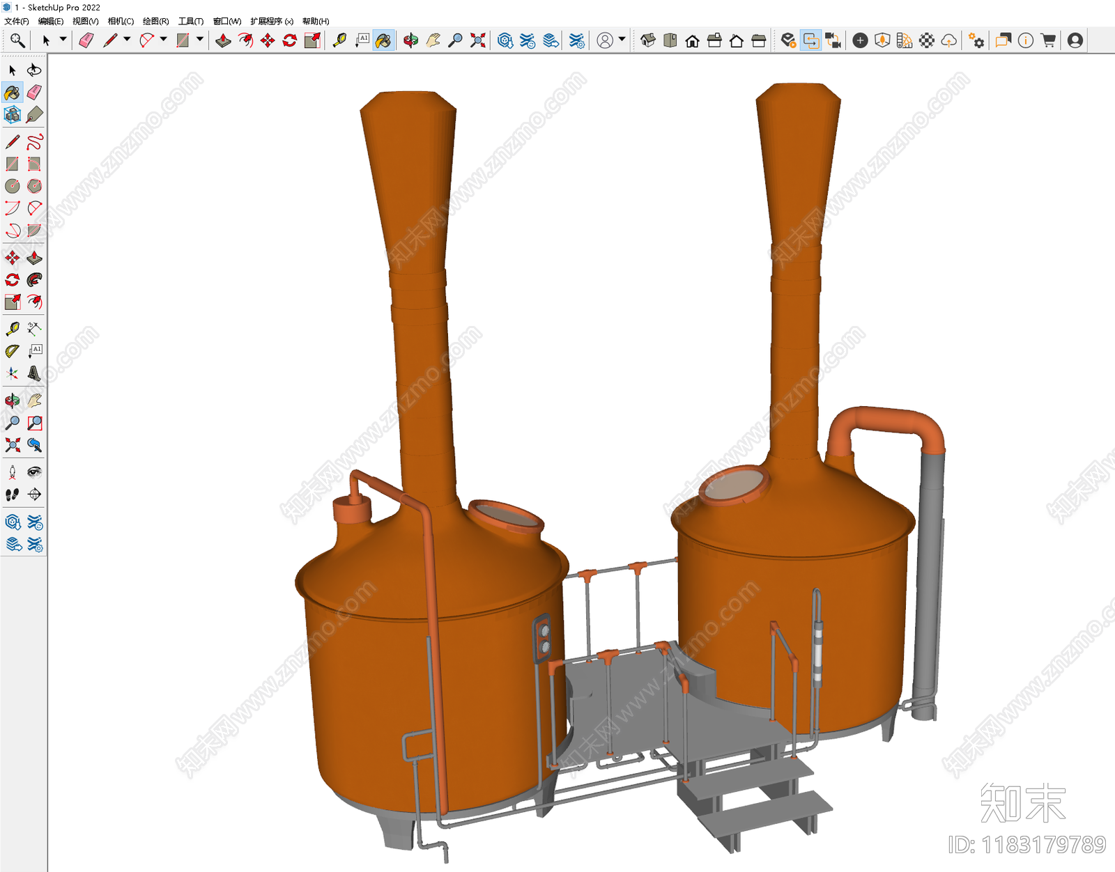Select the Dimension tool

[x=34, y=329]
